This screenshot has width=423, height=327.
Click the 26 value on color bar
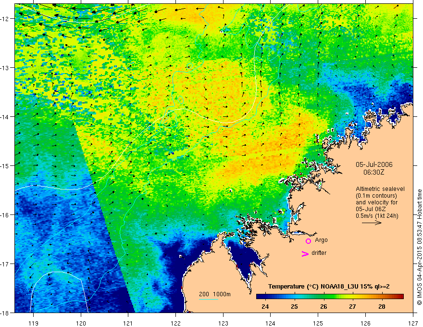[x=323, y=306]
